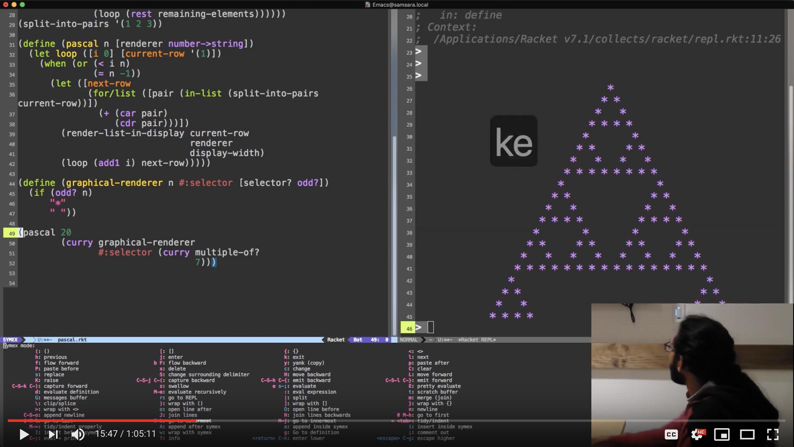Screen dimensions: 794x447
Task: Toggle theater mode view
Action: [x=747, y=434]
